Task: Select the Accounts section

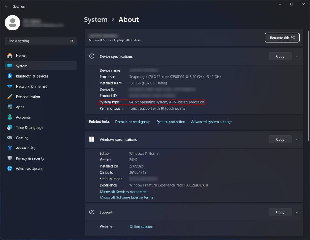Action: pyautogui.click(x=23, y=117)
